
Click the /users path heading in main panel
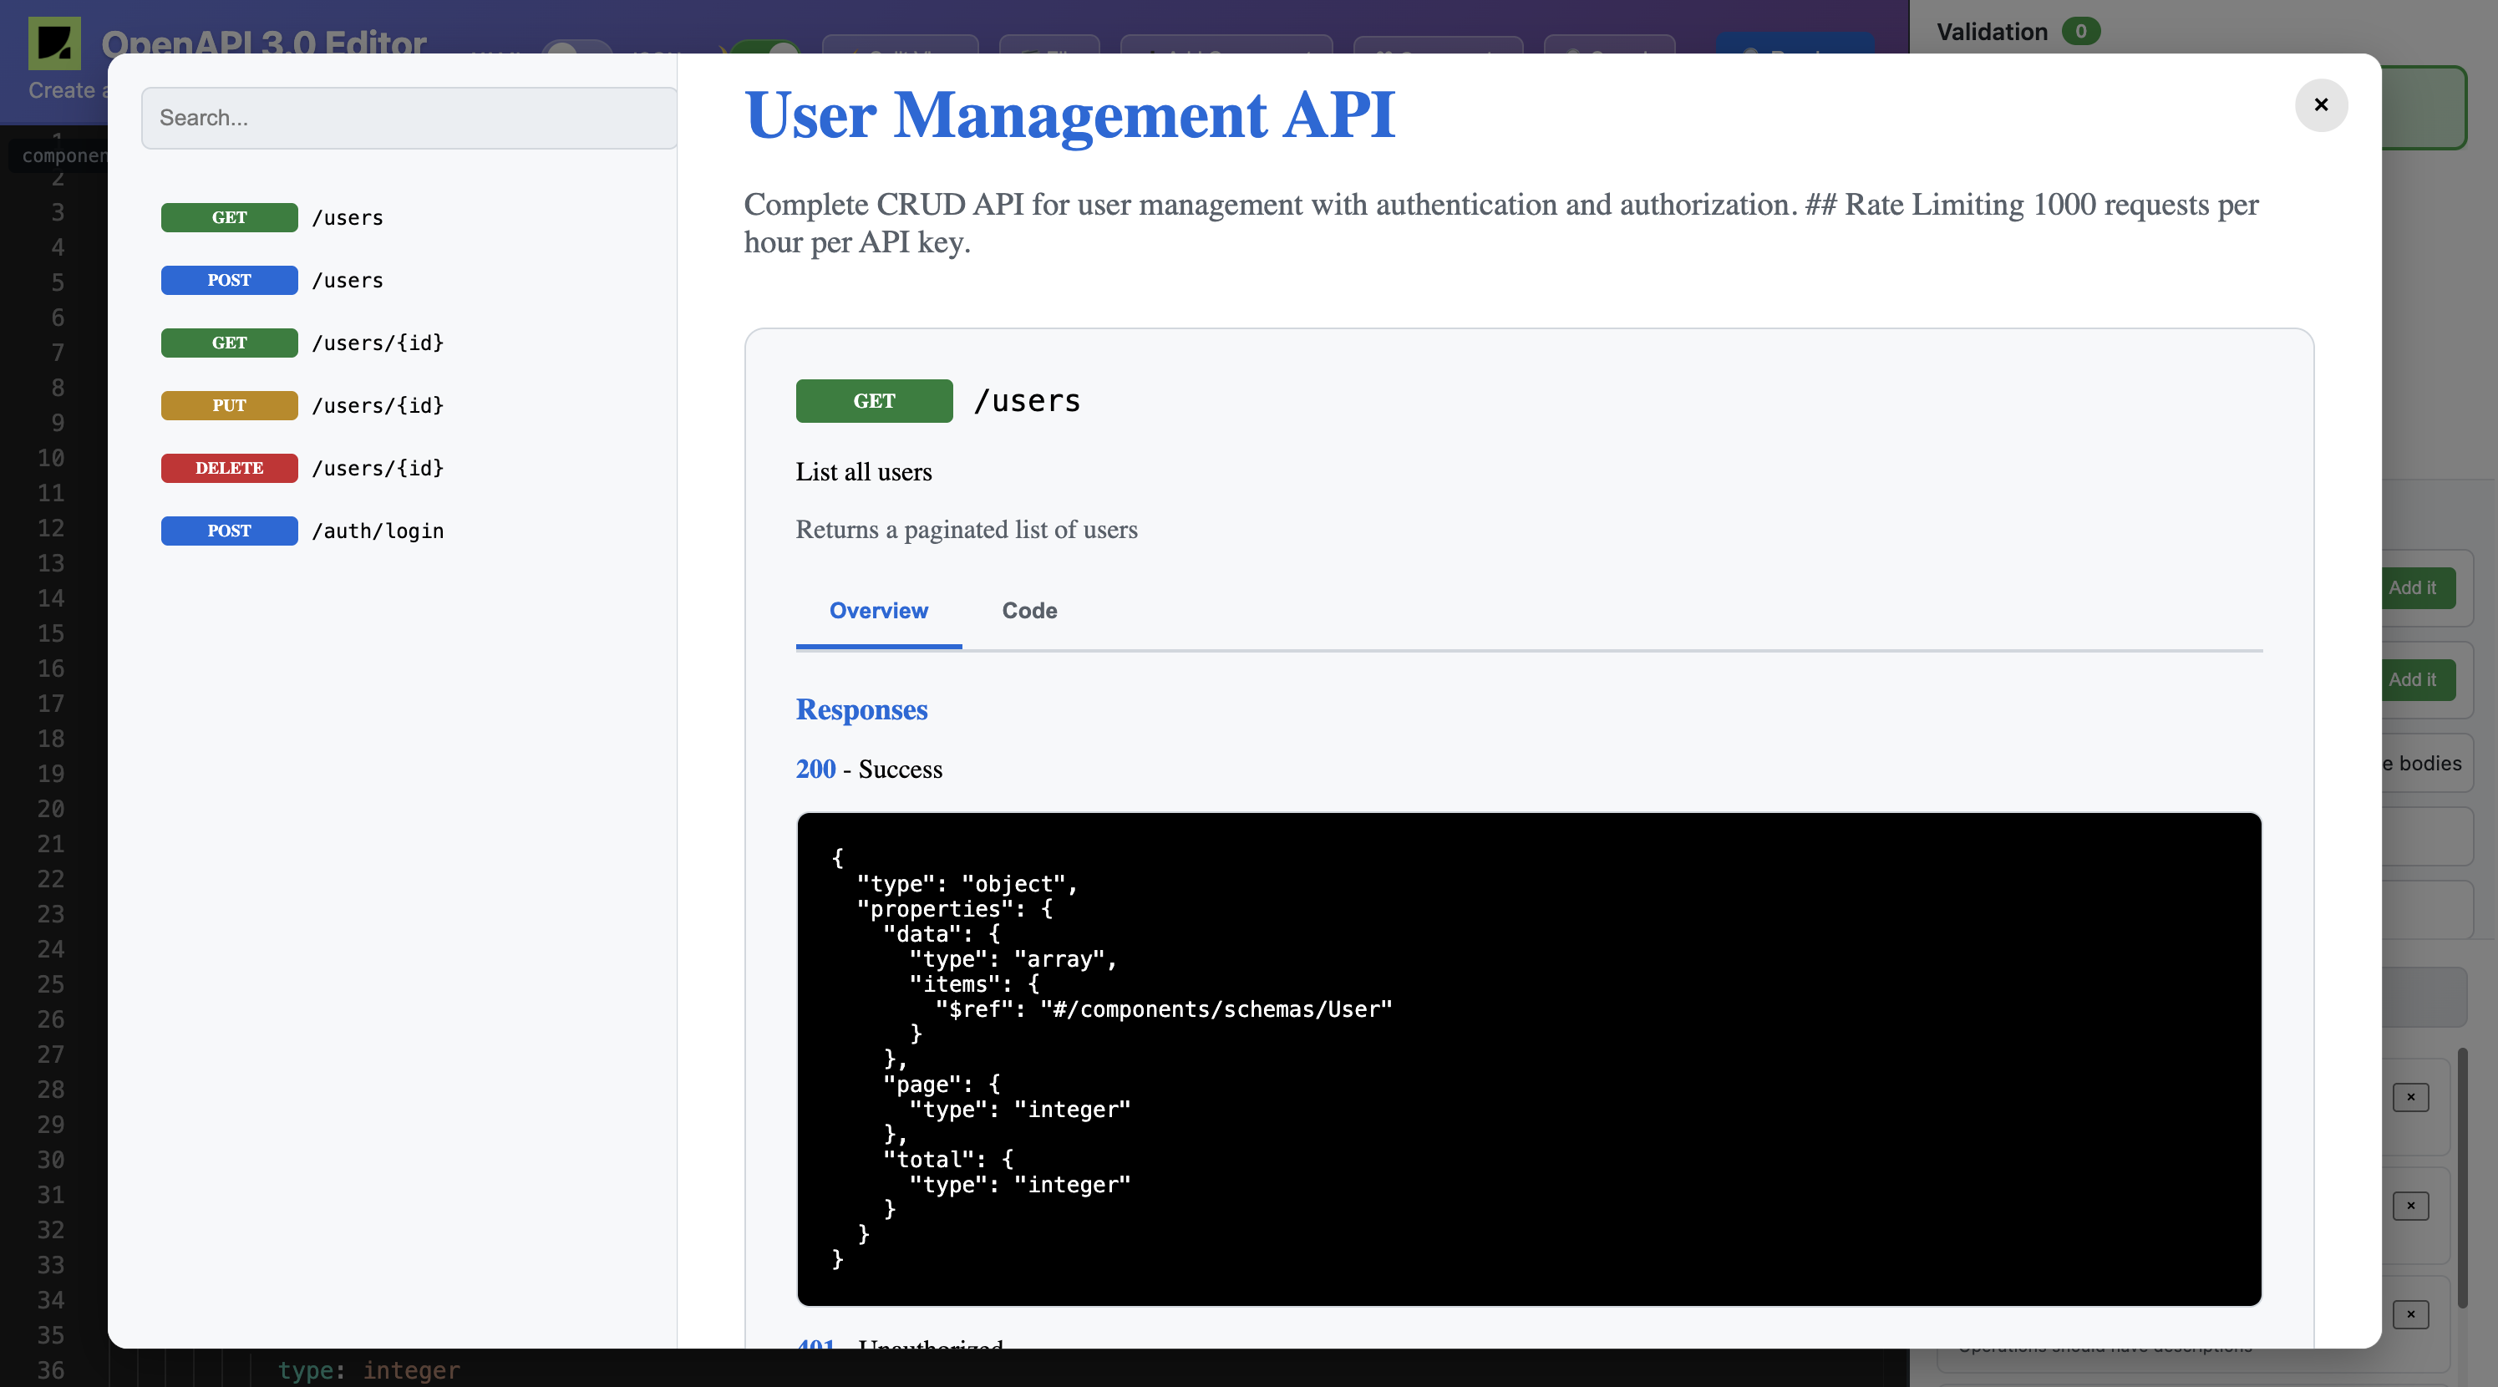[1027, 400]
